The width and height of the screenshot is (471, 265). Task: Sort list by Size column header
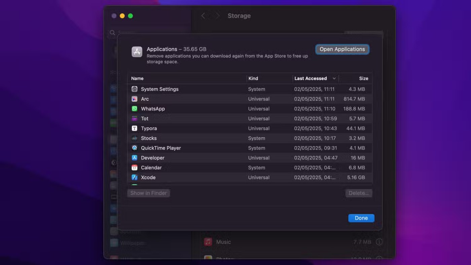tap(363, 78)
